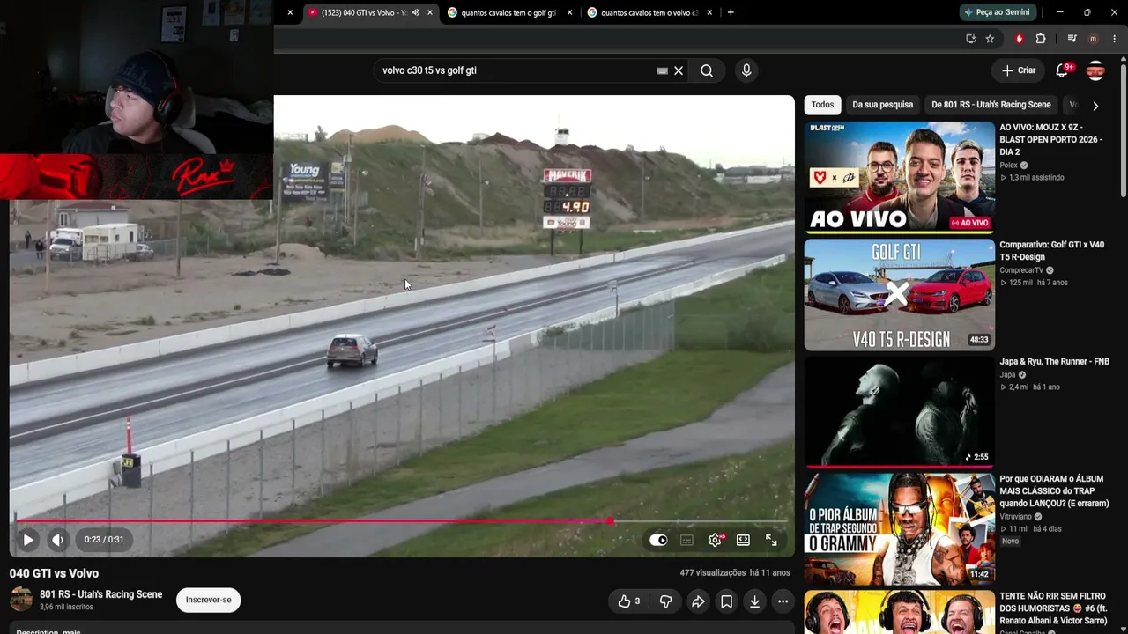Open the YouTube notifications bell
1128x634 pixels.
tap(1063, 70)
